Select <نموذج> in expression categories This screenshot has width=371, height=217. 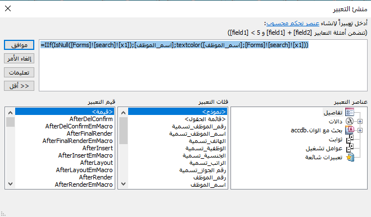click(x=178, y=112)
